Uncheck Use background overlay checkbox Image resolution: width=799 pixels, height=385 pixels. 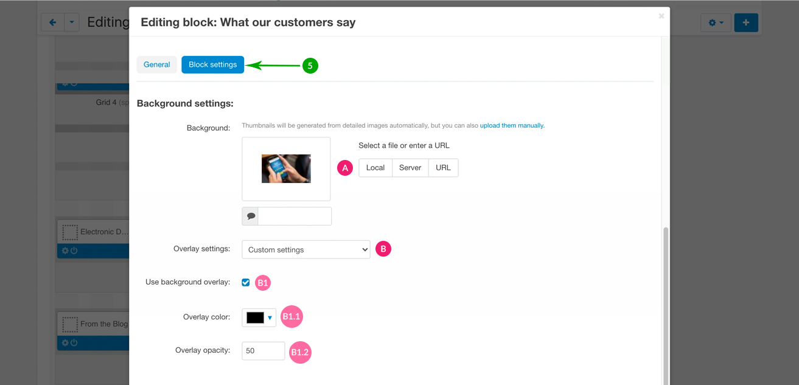246,282
